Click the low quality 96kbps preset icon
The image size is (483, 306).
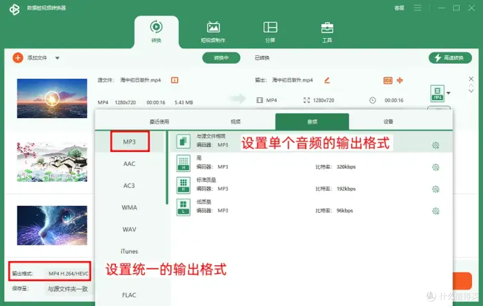[x=183, y=207]
